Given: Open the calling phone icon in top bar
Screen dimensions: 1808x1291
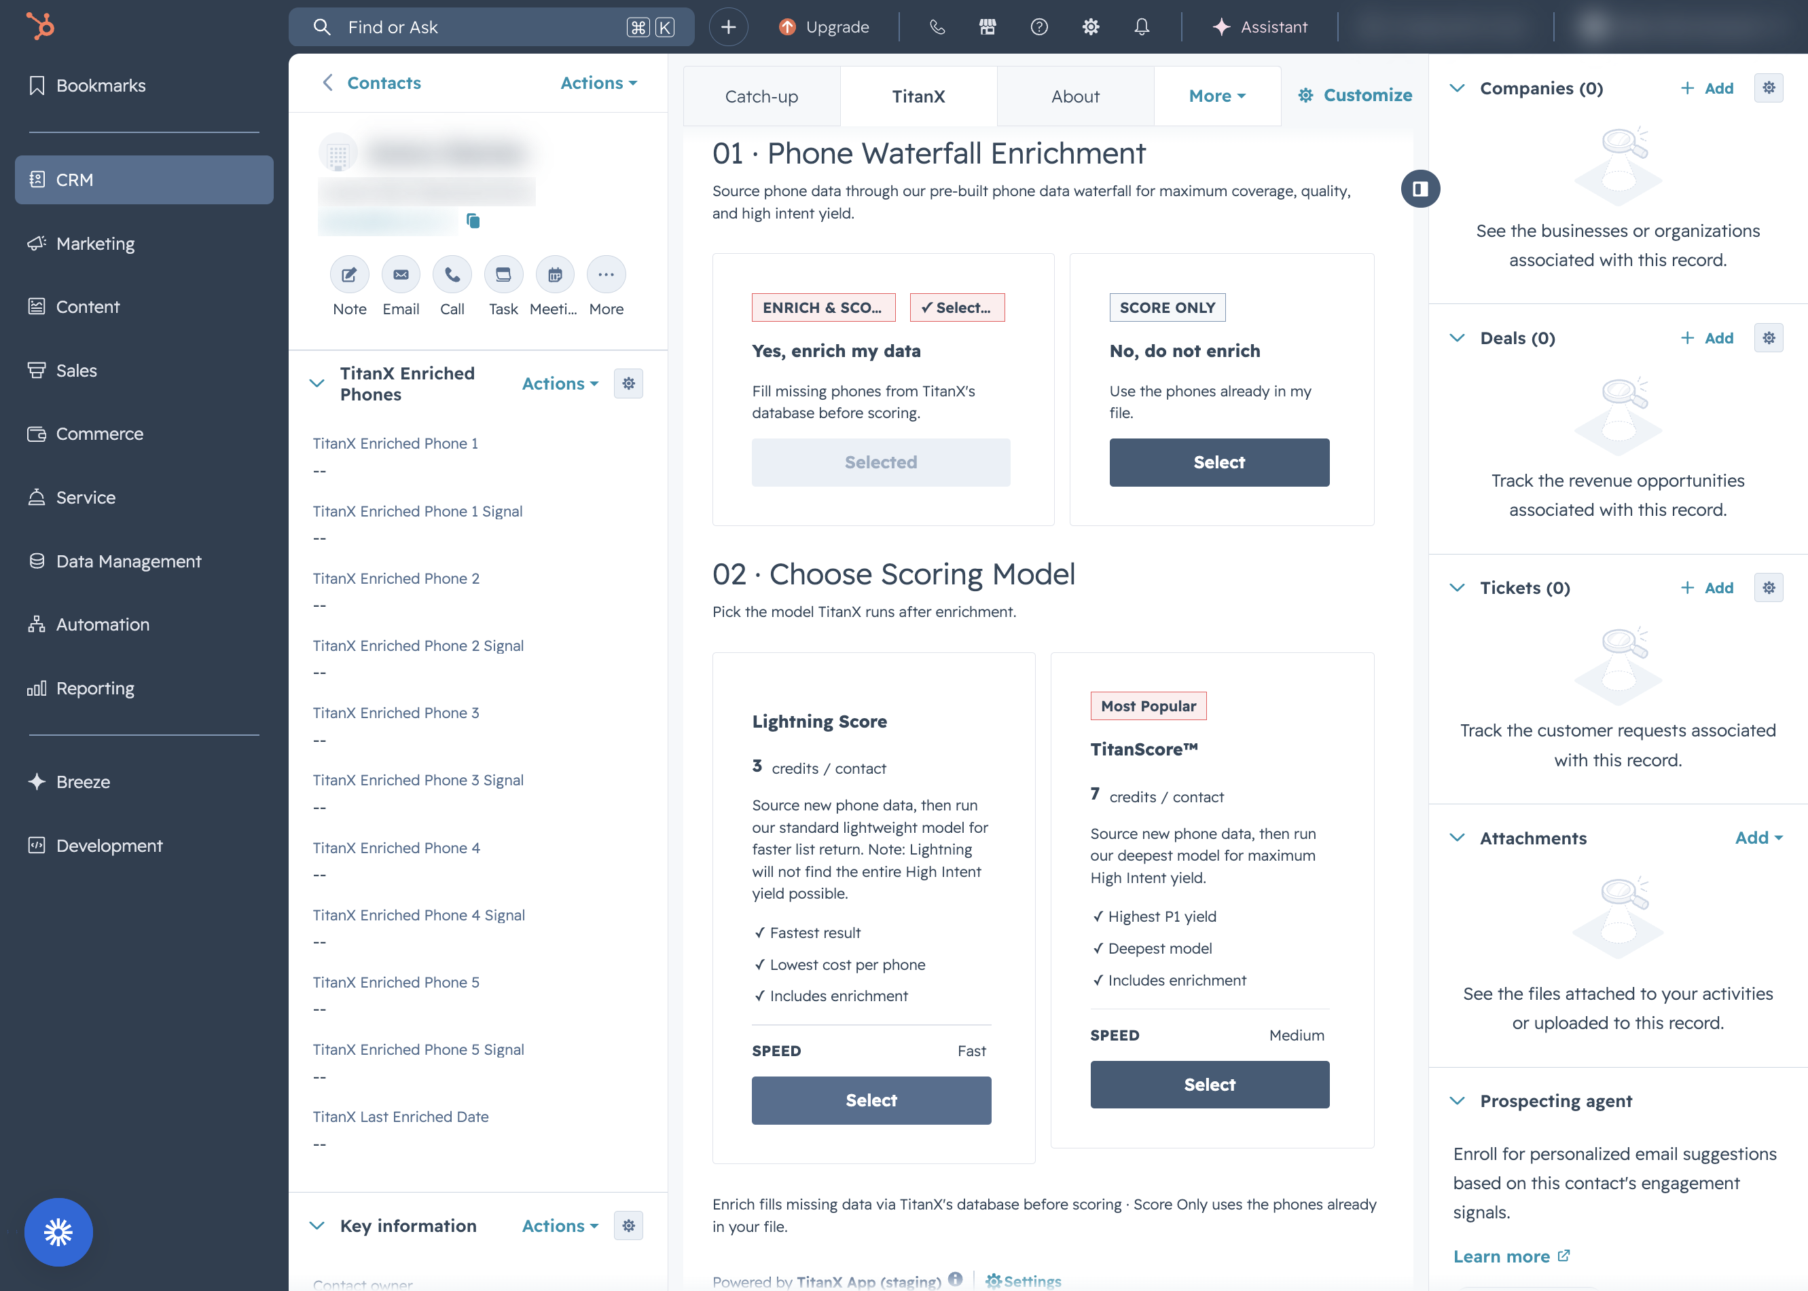Looking at the screenshot, I should pyautogui.click(x=937, y=27).
